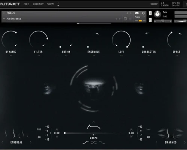
Task: Select the next source right of SWARMED
Action: tap(185, 142)
